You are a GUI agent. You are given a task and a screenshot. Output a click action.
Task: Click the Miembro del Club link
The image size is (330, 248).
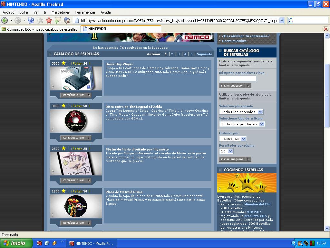coord(258,204)
